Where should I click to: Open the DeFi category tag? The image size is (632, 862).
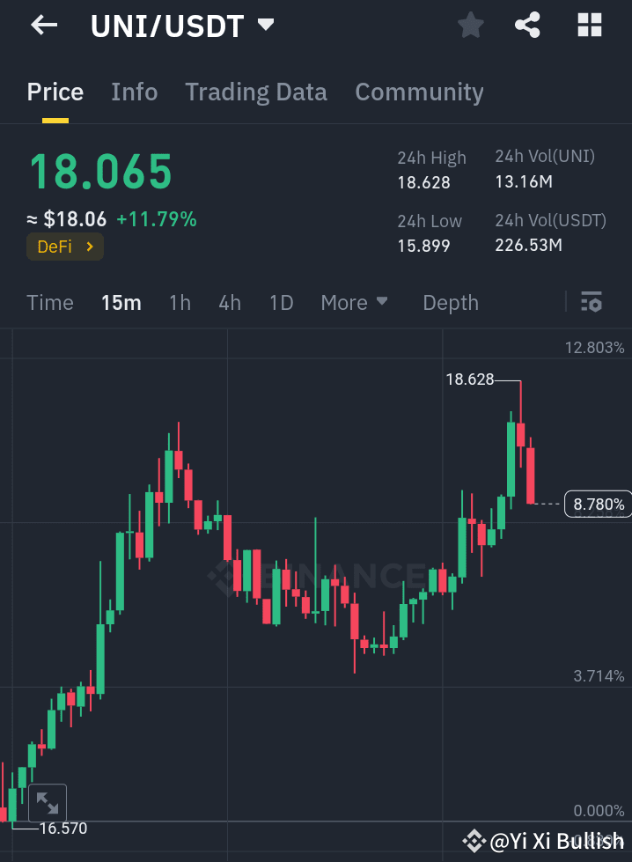click(64, 247)
